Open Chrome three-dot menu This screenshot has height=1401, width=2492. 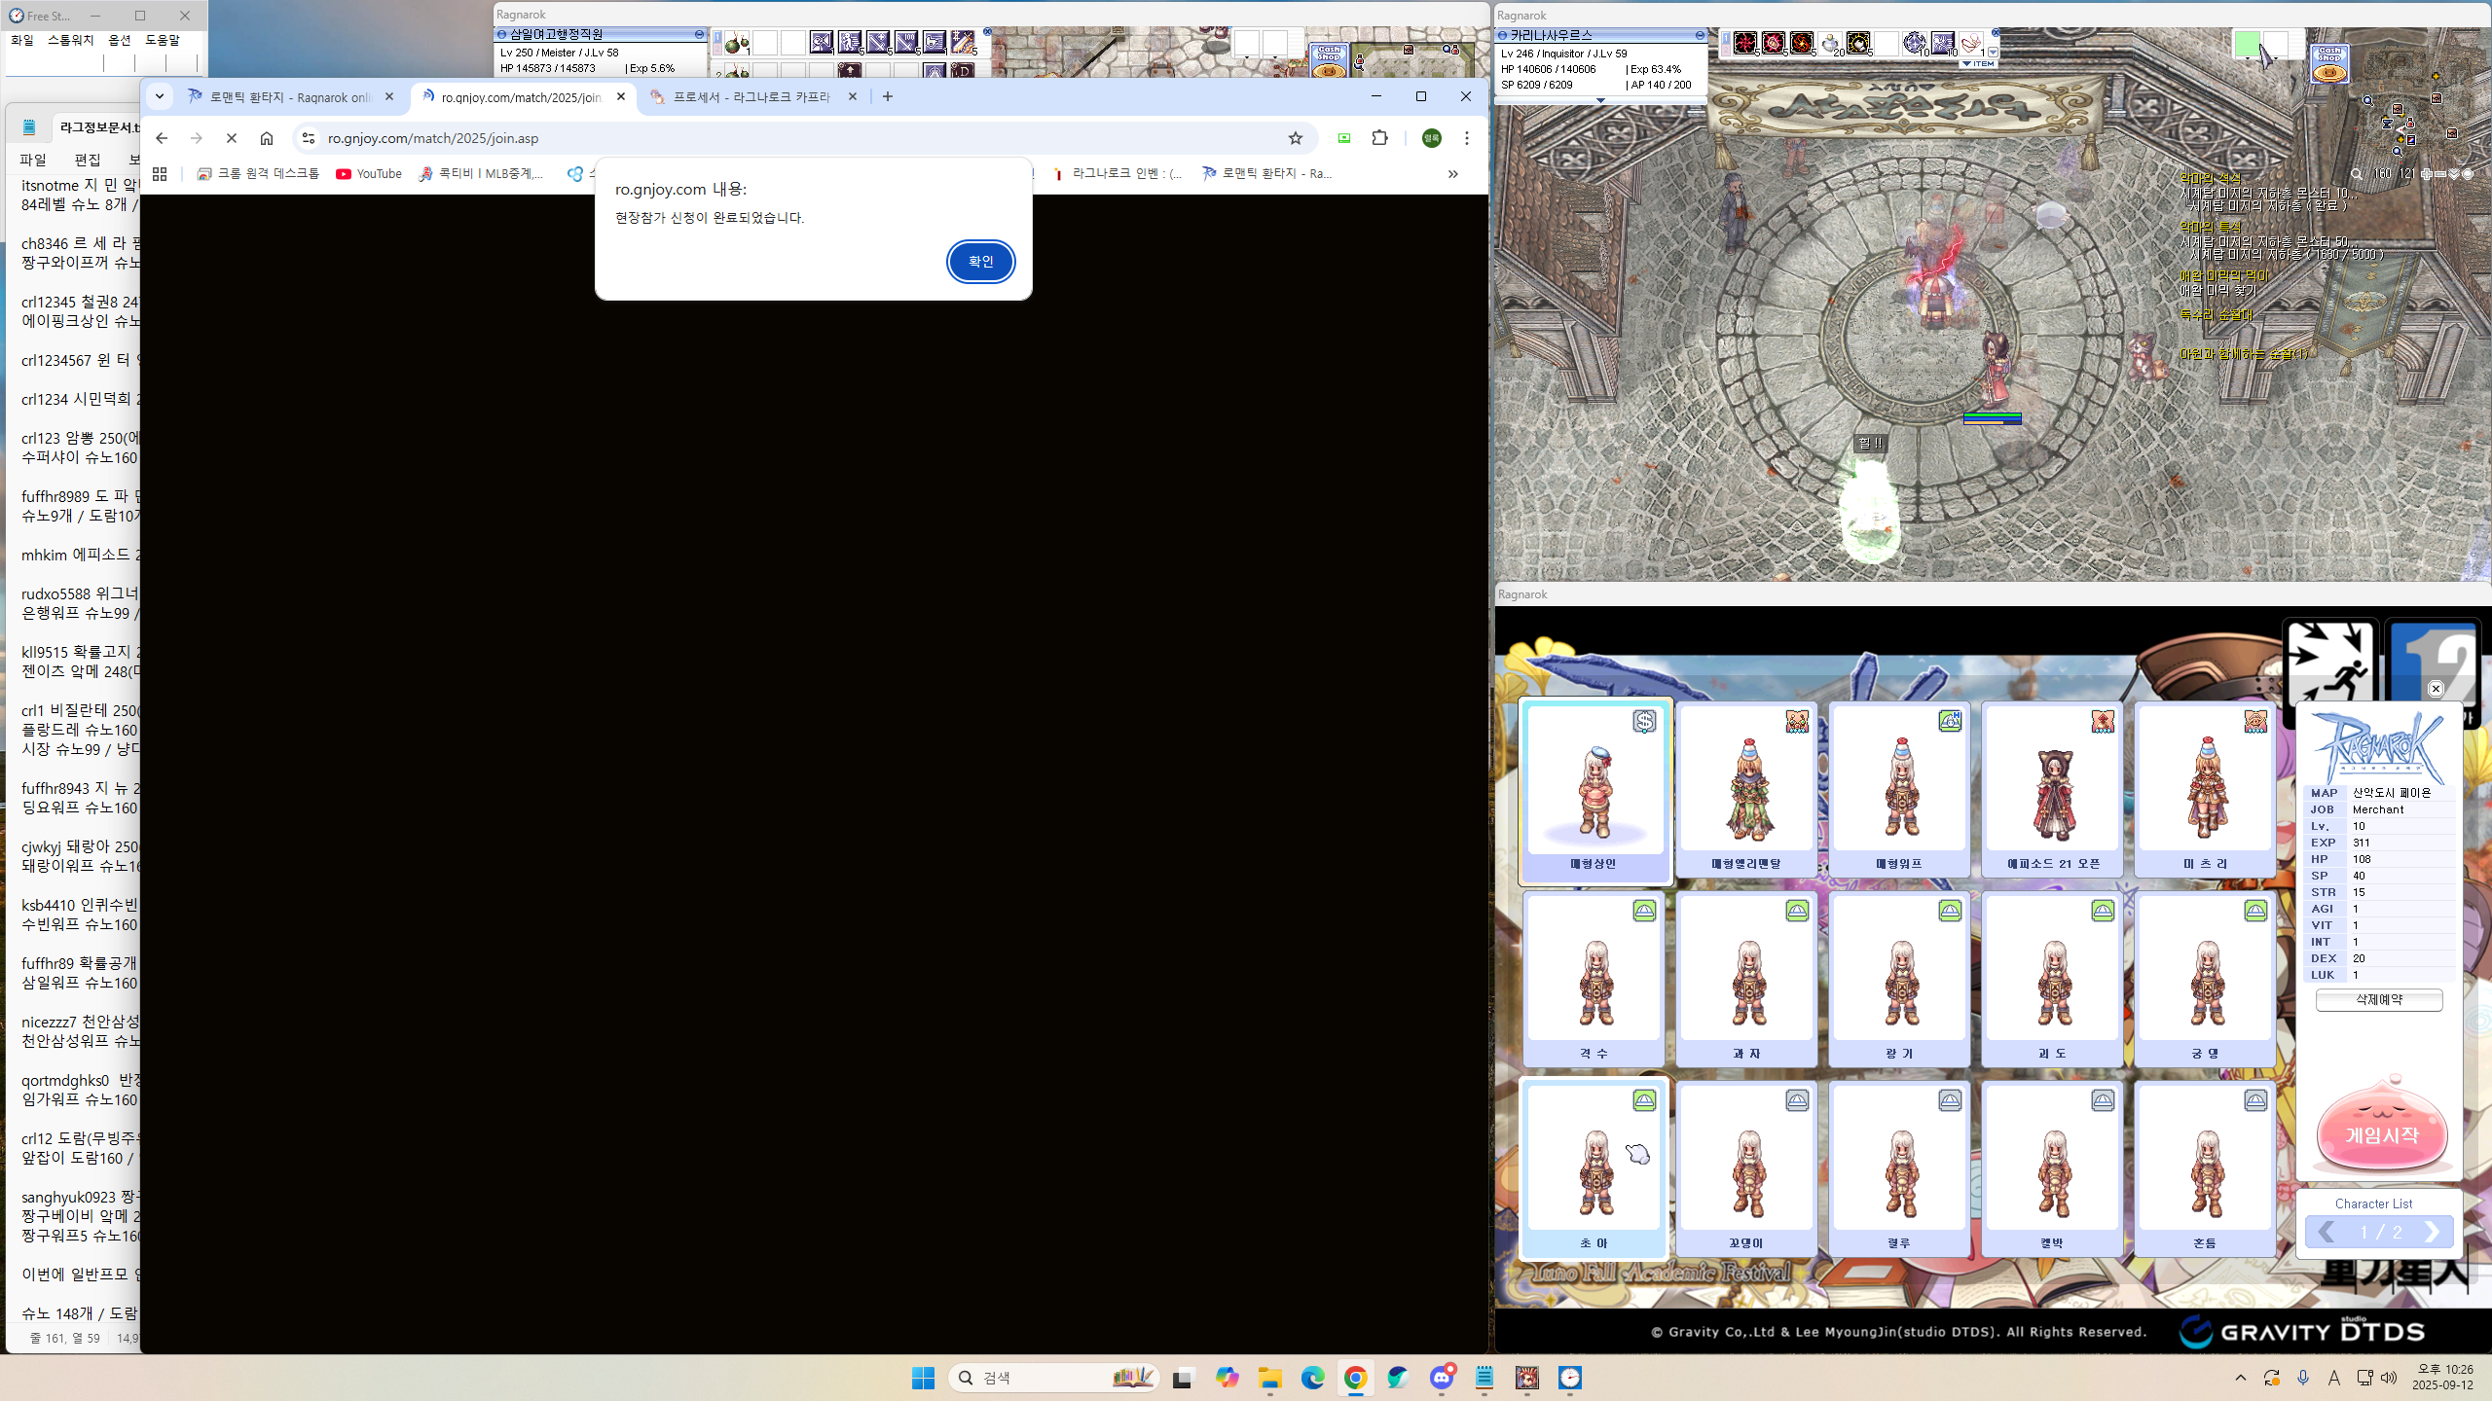coord(1467,138)
